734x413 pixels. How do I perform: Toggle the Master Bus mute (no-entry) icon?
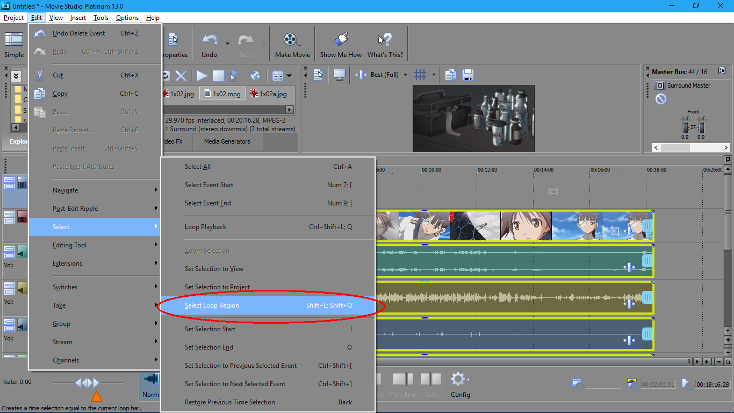(661, 99)
